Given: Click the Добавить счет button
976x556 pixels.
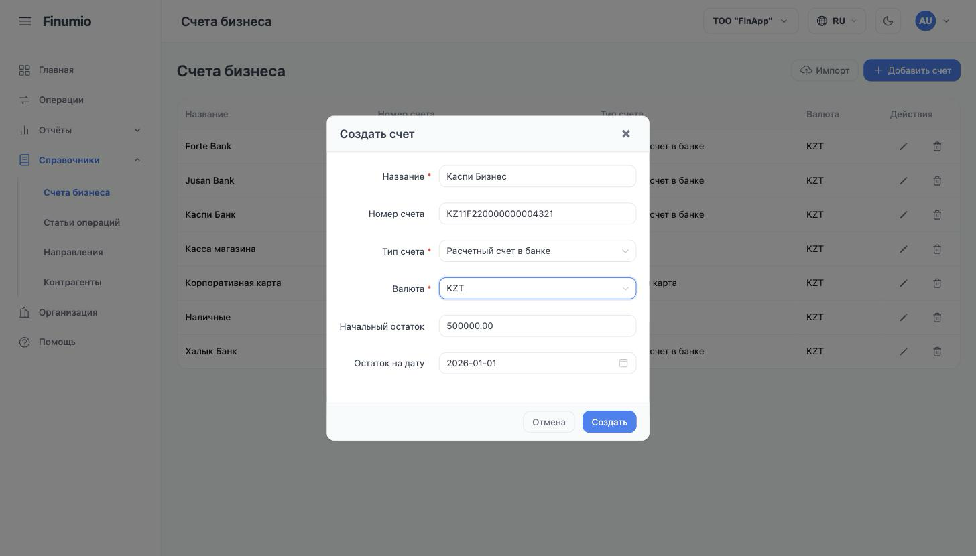Looking at the screenshot, I should tap(912, 70).
